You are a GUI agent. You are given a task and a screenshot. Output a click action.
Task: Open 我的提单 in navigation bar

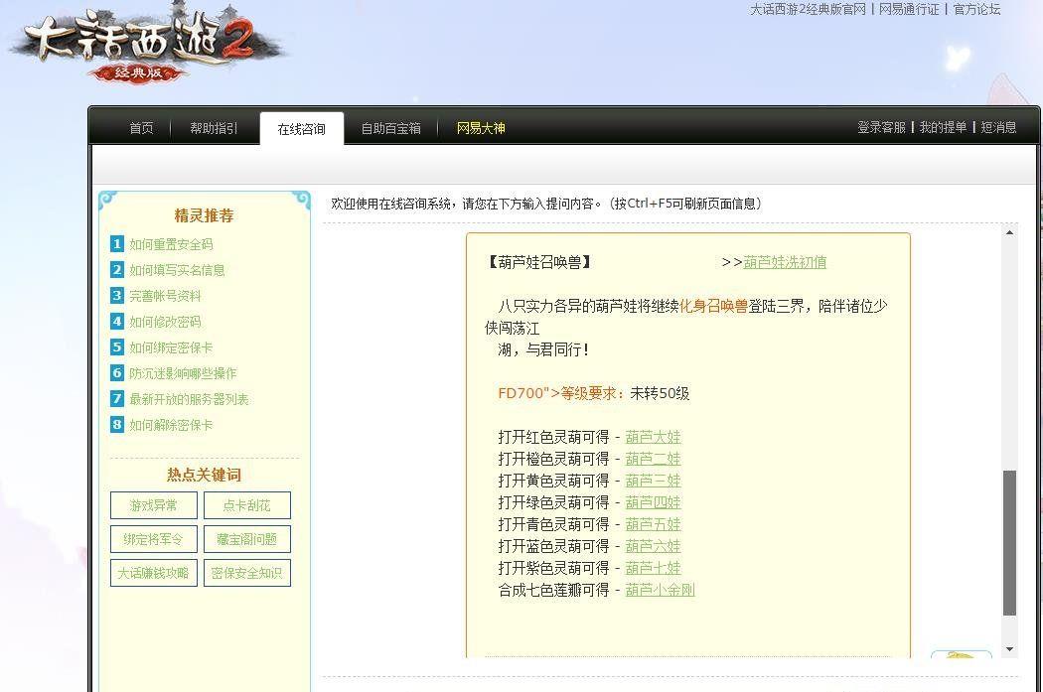click(943, 127)
